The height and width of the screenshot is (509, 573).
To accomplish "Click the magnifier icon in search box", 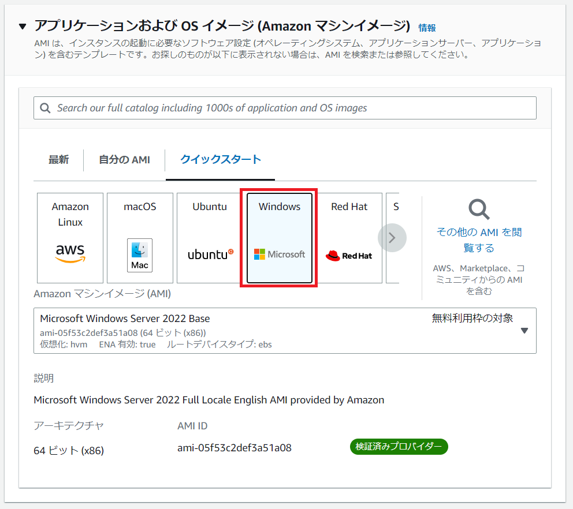I will coord(45,108).
